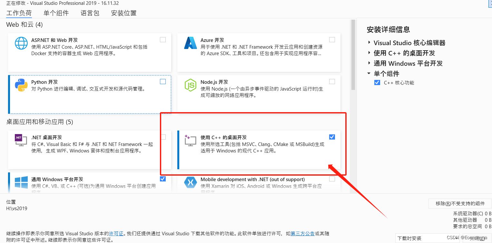492x243 pixels.
Task: Click the Python workload logo icon
Action: point(21,85)
